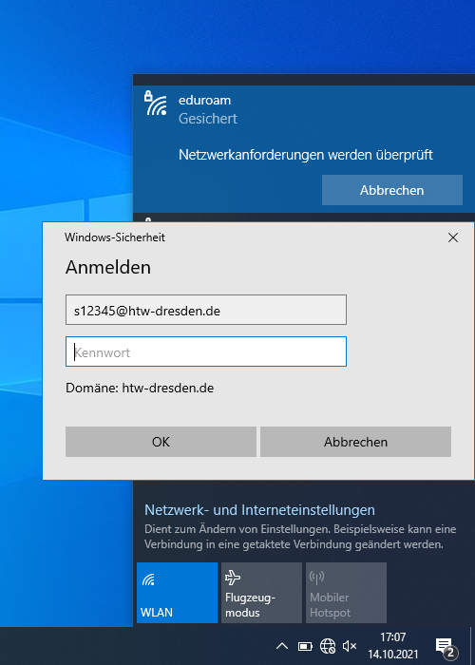Open Netzwerk- und Interneteinstellungen link

[x=259, y=510]
